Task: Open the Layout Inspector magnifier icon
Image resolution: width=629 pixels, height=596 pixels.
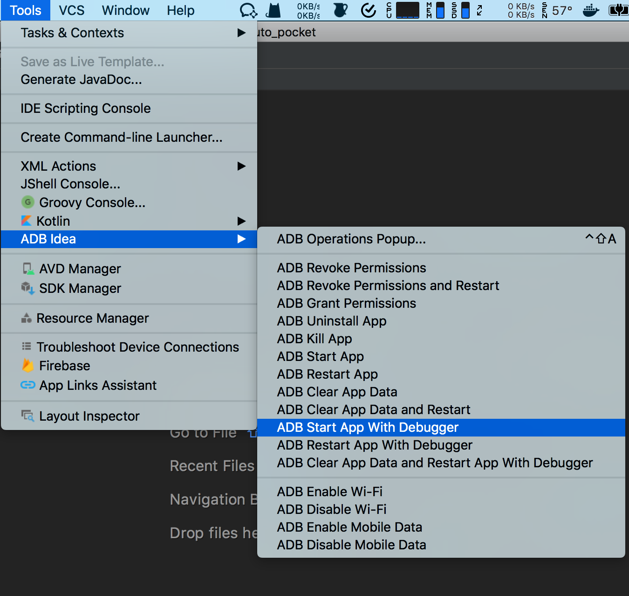Action: tap(28, 416)
